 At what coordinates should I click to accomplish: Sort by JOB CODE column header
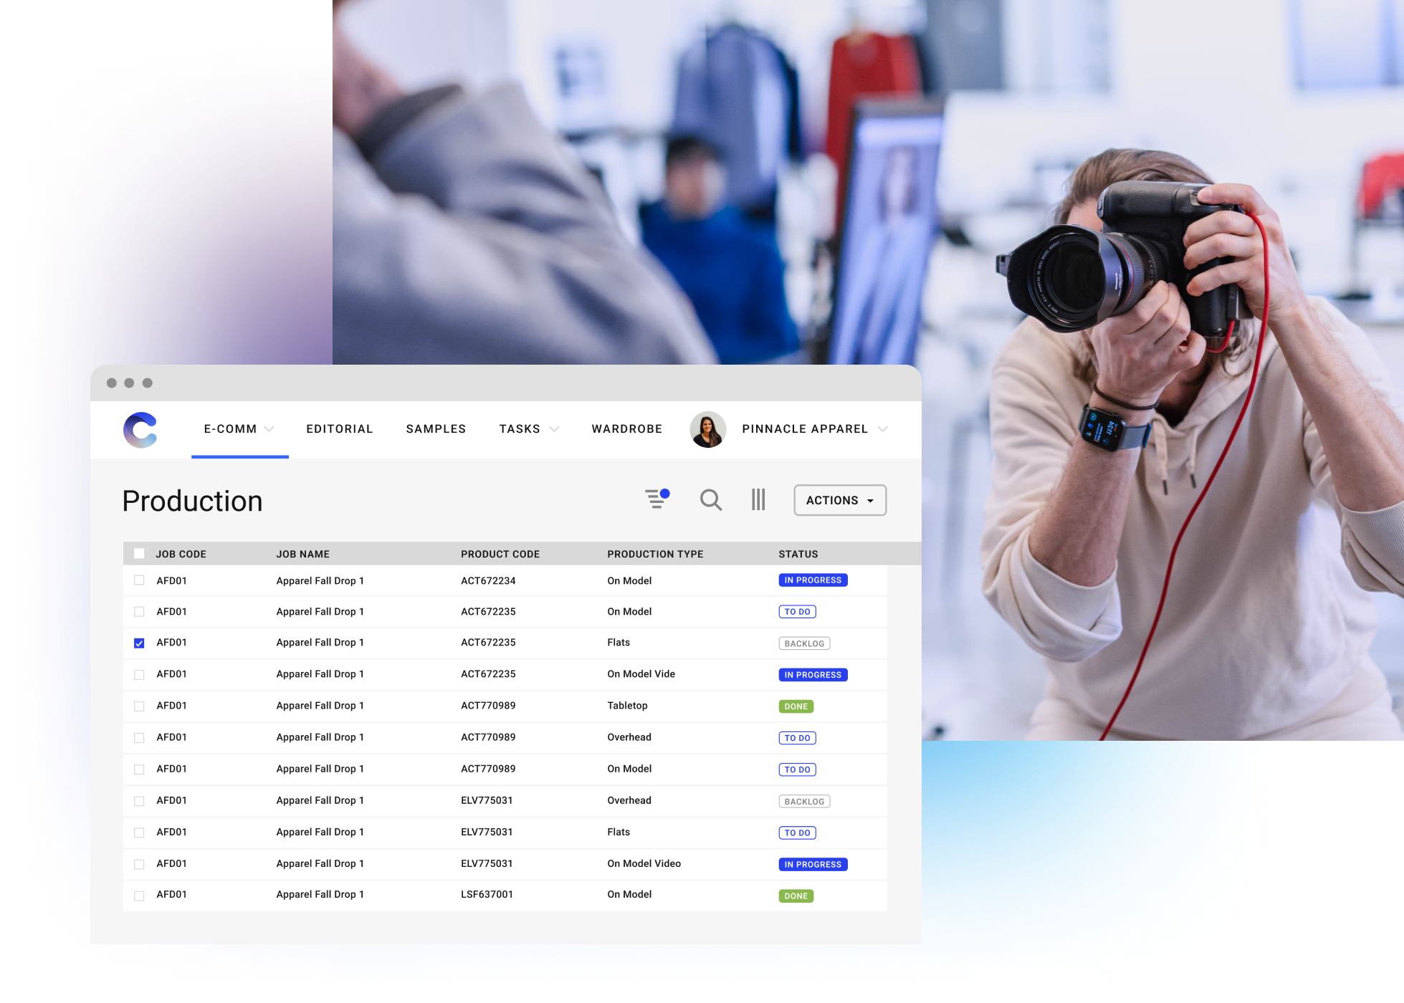[x=181, y=554]
